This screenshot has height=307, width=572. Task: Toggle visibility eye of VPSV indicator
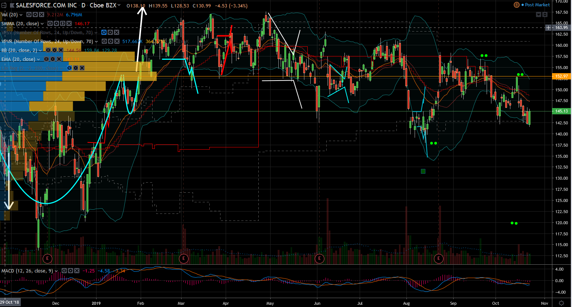104,33
